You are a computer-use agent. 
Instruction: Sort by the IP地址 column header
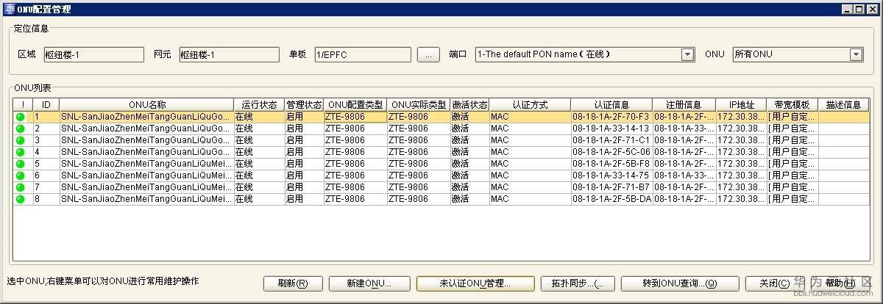coord(741,105)
